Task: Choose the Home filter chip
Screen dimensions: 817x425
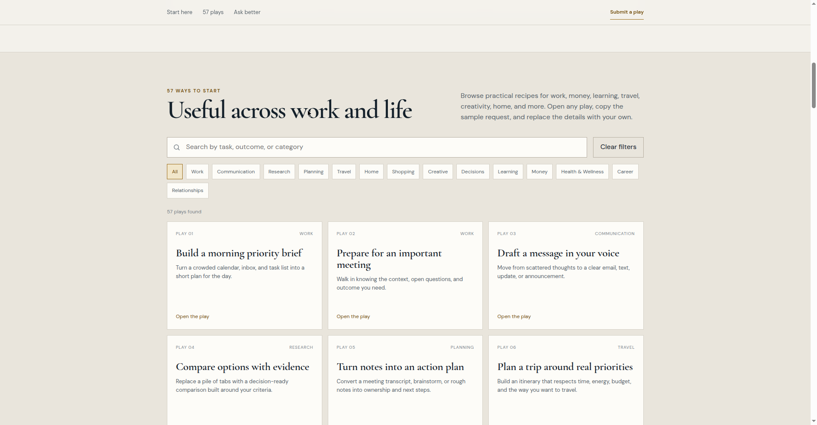Action: click(371, 172)
